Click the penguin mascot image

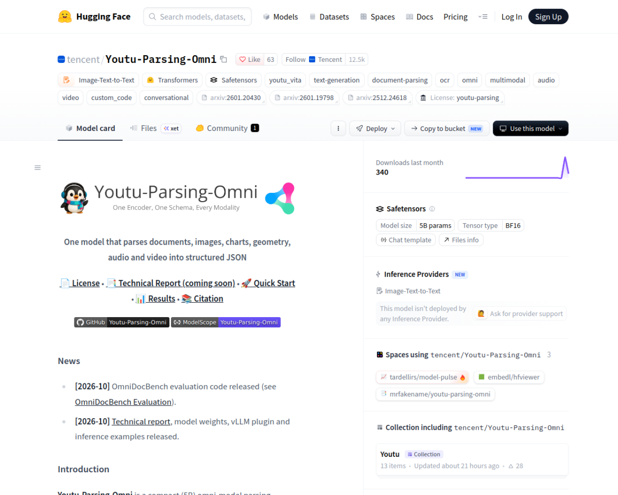(74, 198)
